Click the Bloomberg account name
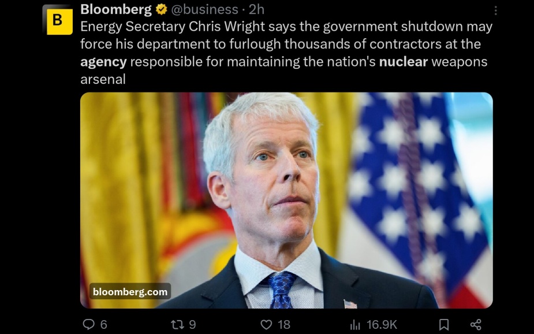The width and height of the screenshot is (534, 334). pos(116,10)
